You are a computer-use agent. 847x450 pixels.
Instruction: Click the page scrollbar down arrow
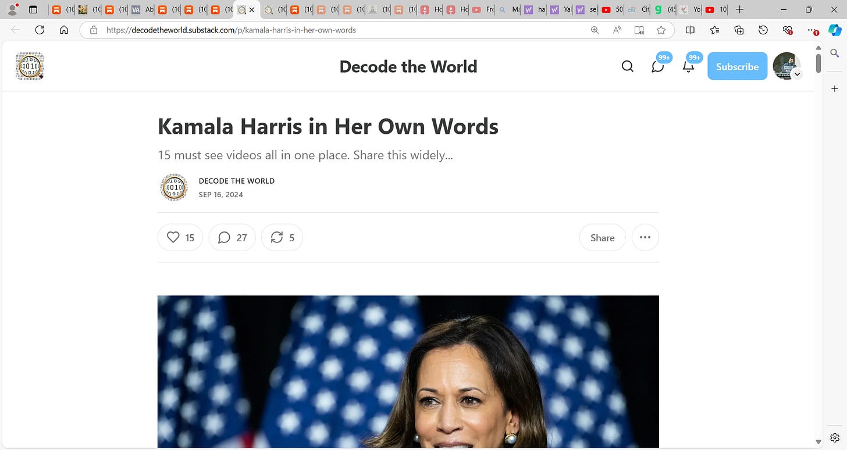tap(818, 442)
